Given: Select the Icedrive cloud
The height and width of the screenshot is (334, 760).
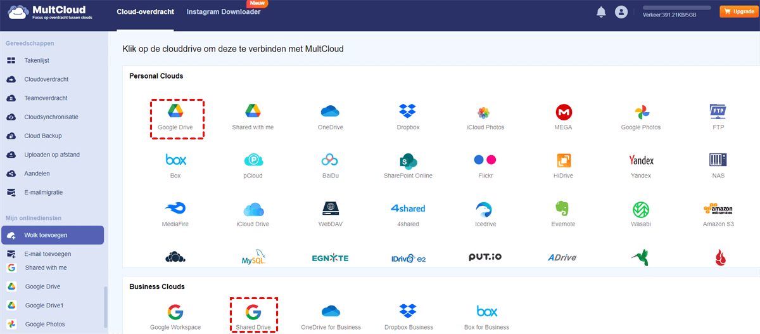Looking at the screenshot, I should [485, 214].
